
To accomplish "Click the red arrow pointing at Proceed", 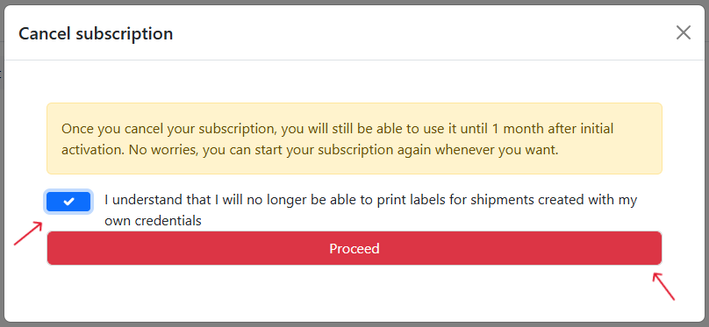I will (663, 286).
